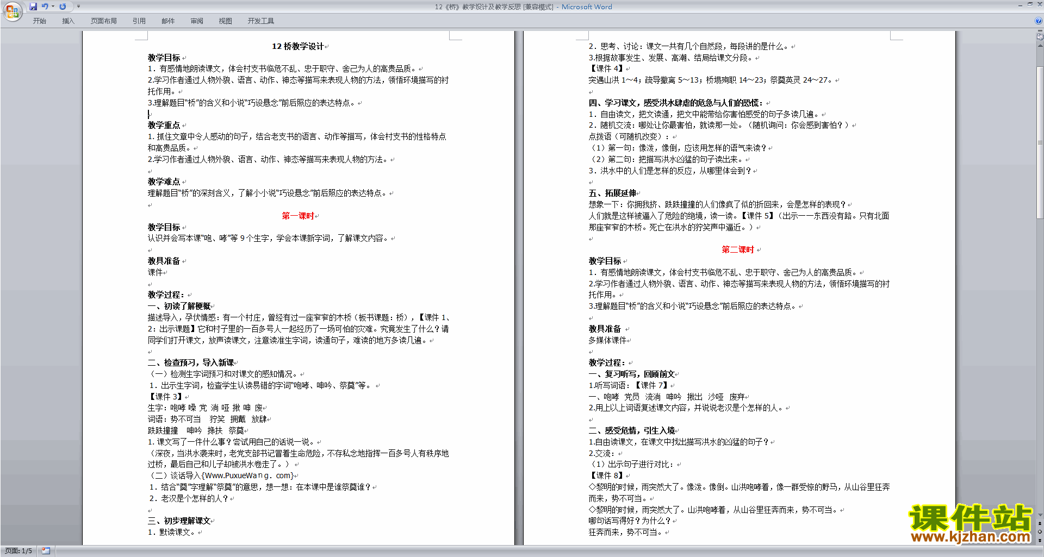Open the Office button menu
Image resolution: width=1044 pixels, height=557 pixels.
(x=12, y=11)
